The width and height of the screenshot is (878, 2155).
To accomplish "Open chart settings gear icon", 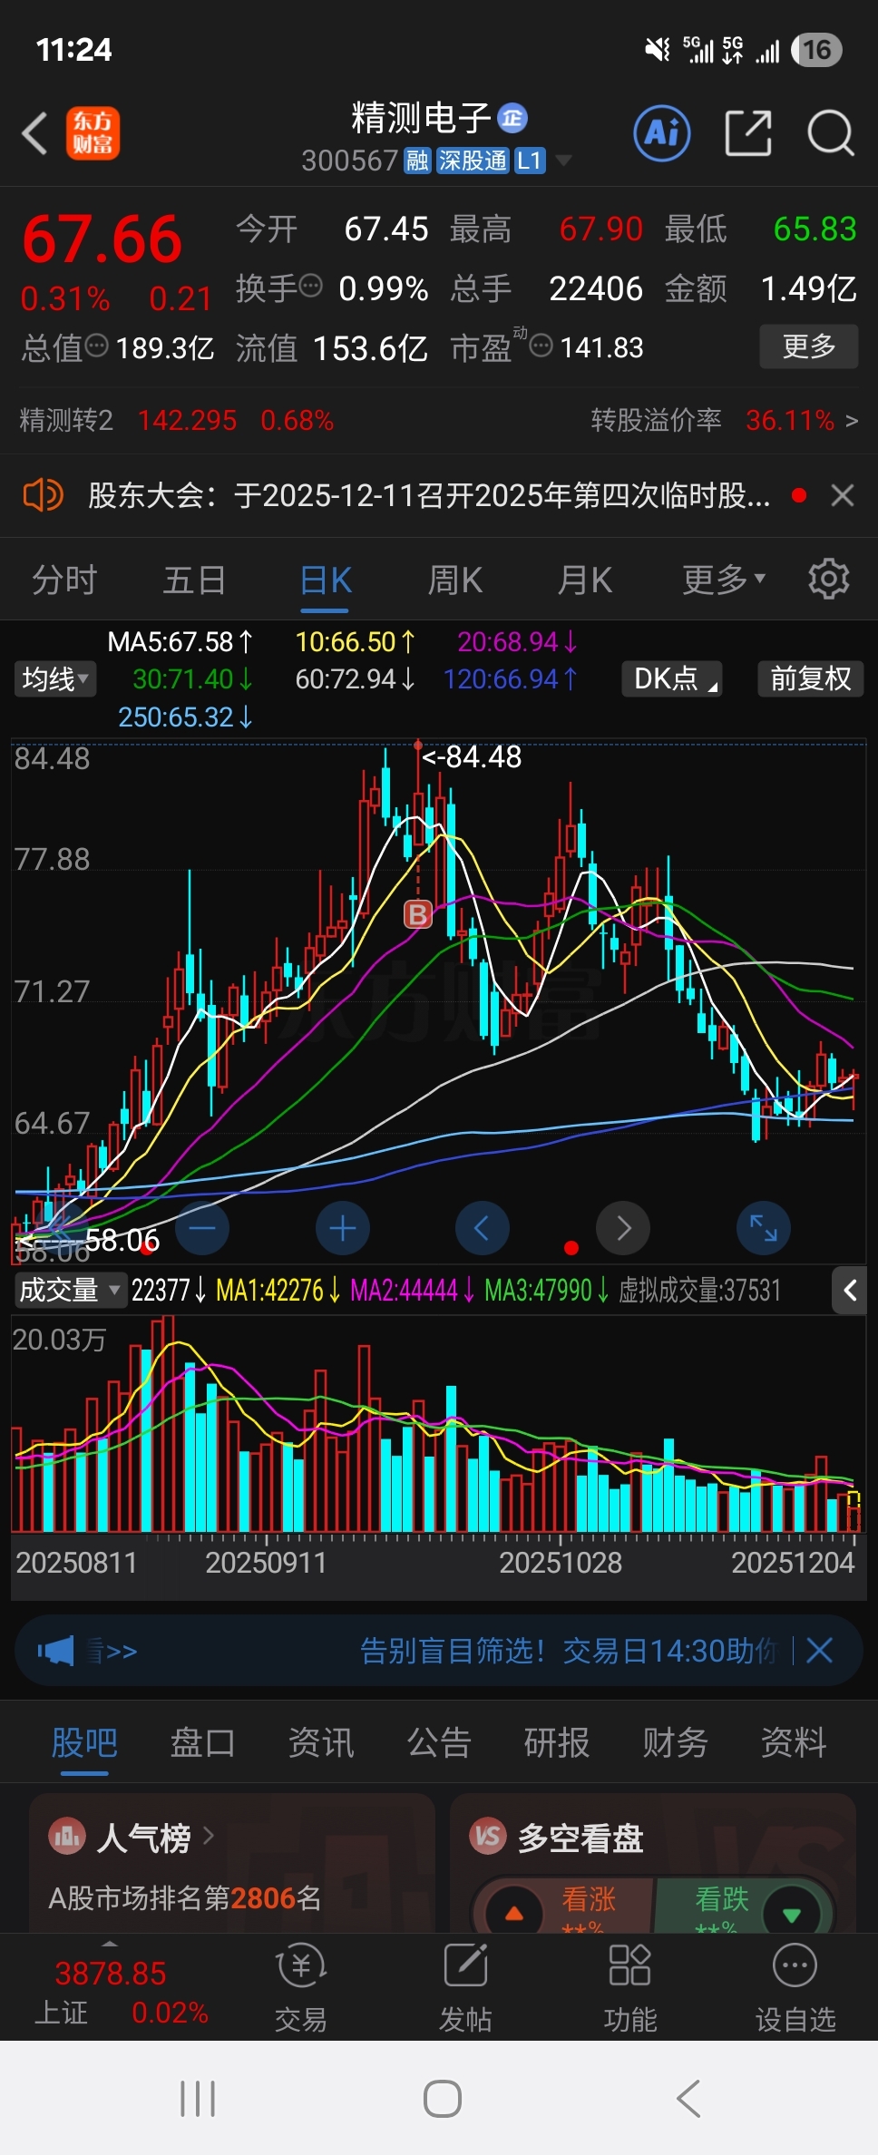I will tap(828, 579).
